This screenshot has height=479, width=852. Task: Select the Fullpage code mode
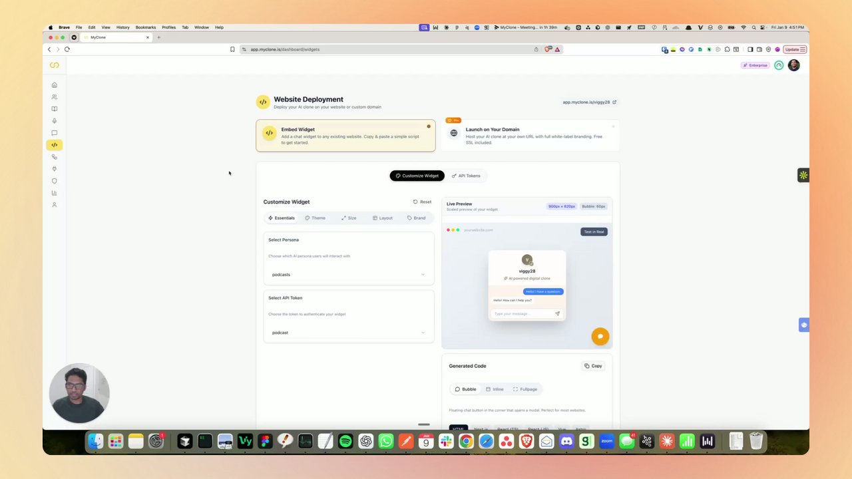pyautogui.click(x=525, y=389)
